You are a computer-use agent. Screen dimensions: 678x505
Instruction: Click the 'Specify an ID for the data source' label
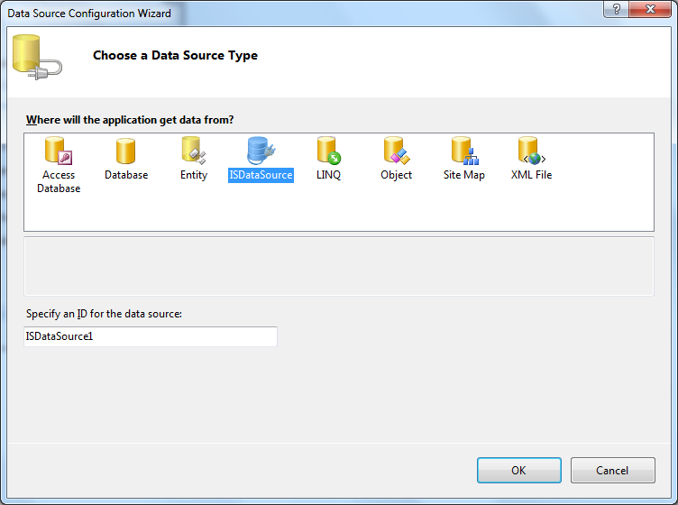coord(104,314)
